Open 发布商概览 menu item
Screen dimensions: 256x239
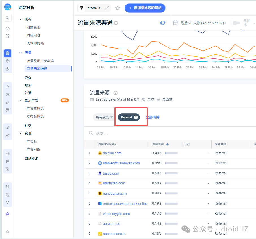tap(35, 116)
